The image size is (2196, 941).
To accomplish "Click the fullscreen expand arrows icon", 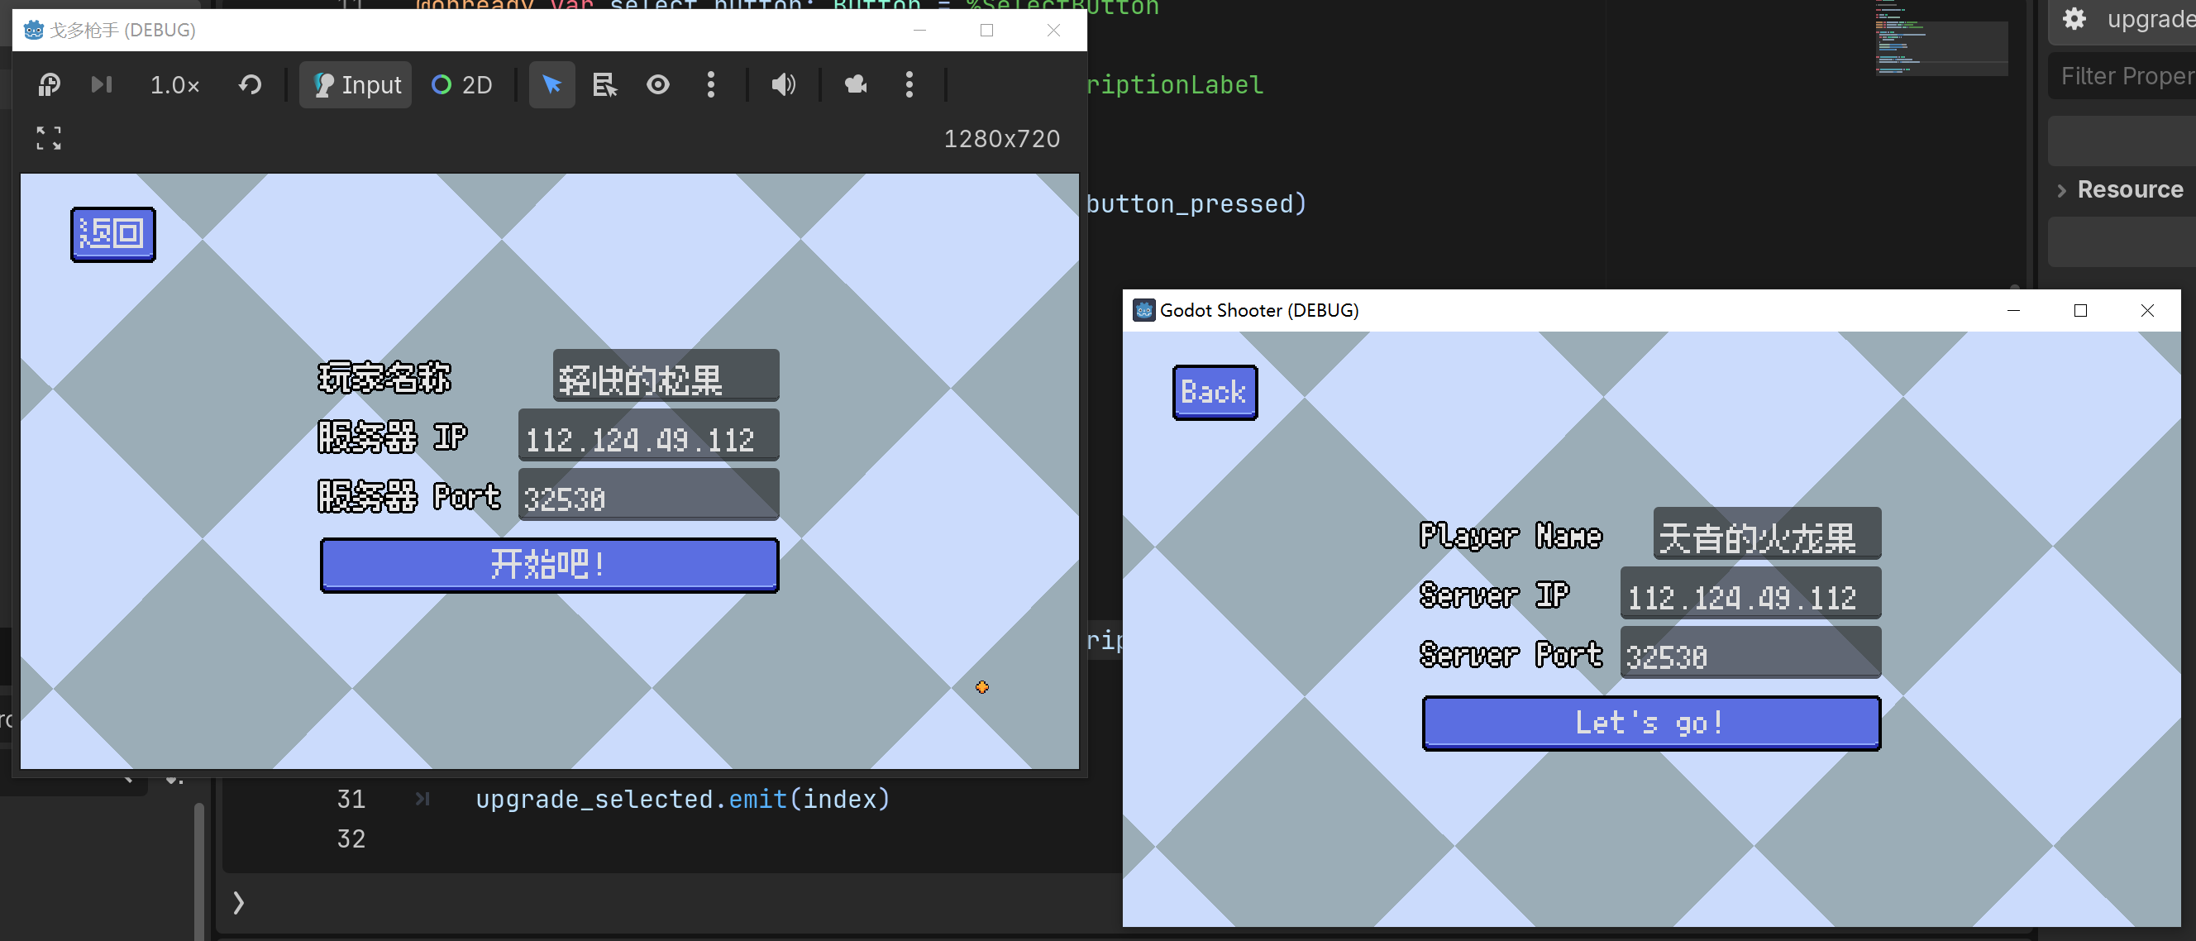I will tap(49, 138).
